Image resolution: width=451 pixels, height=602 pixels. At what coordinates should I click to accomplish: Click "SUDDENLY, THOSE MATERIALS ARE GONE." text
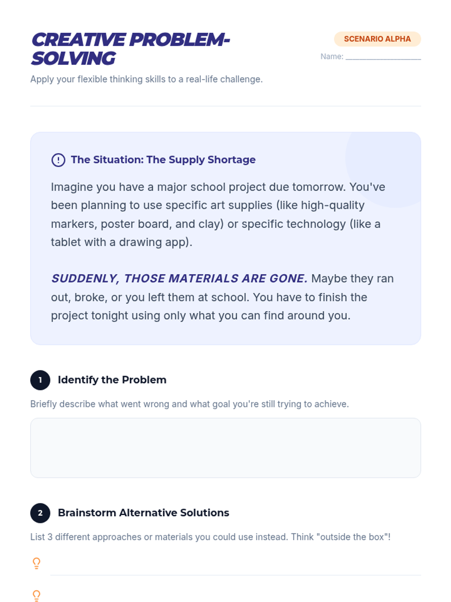point(179,278)
